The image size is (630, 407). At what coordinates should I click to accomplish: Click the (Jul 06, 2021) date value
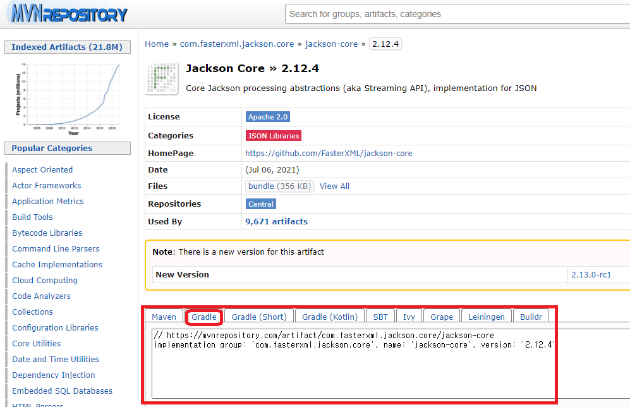272,169
